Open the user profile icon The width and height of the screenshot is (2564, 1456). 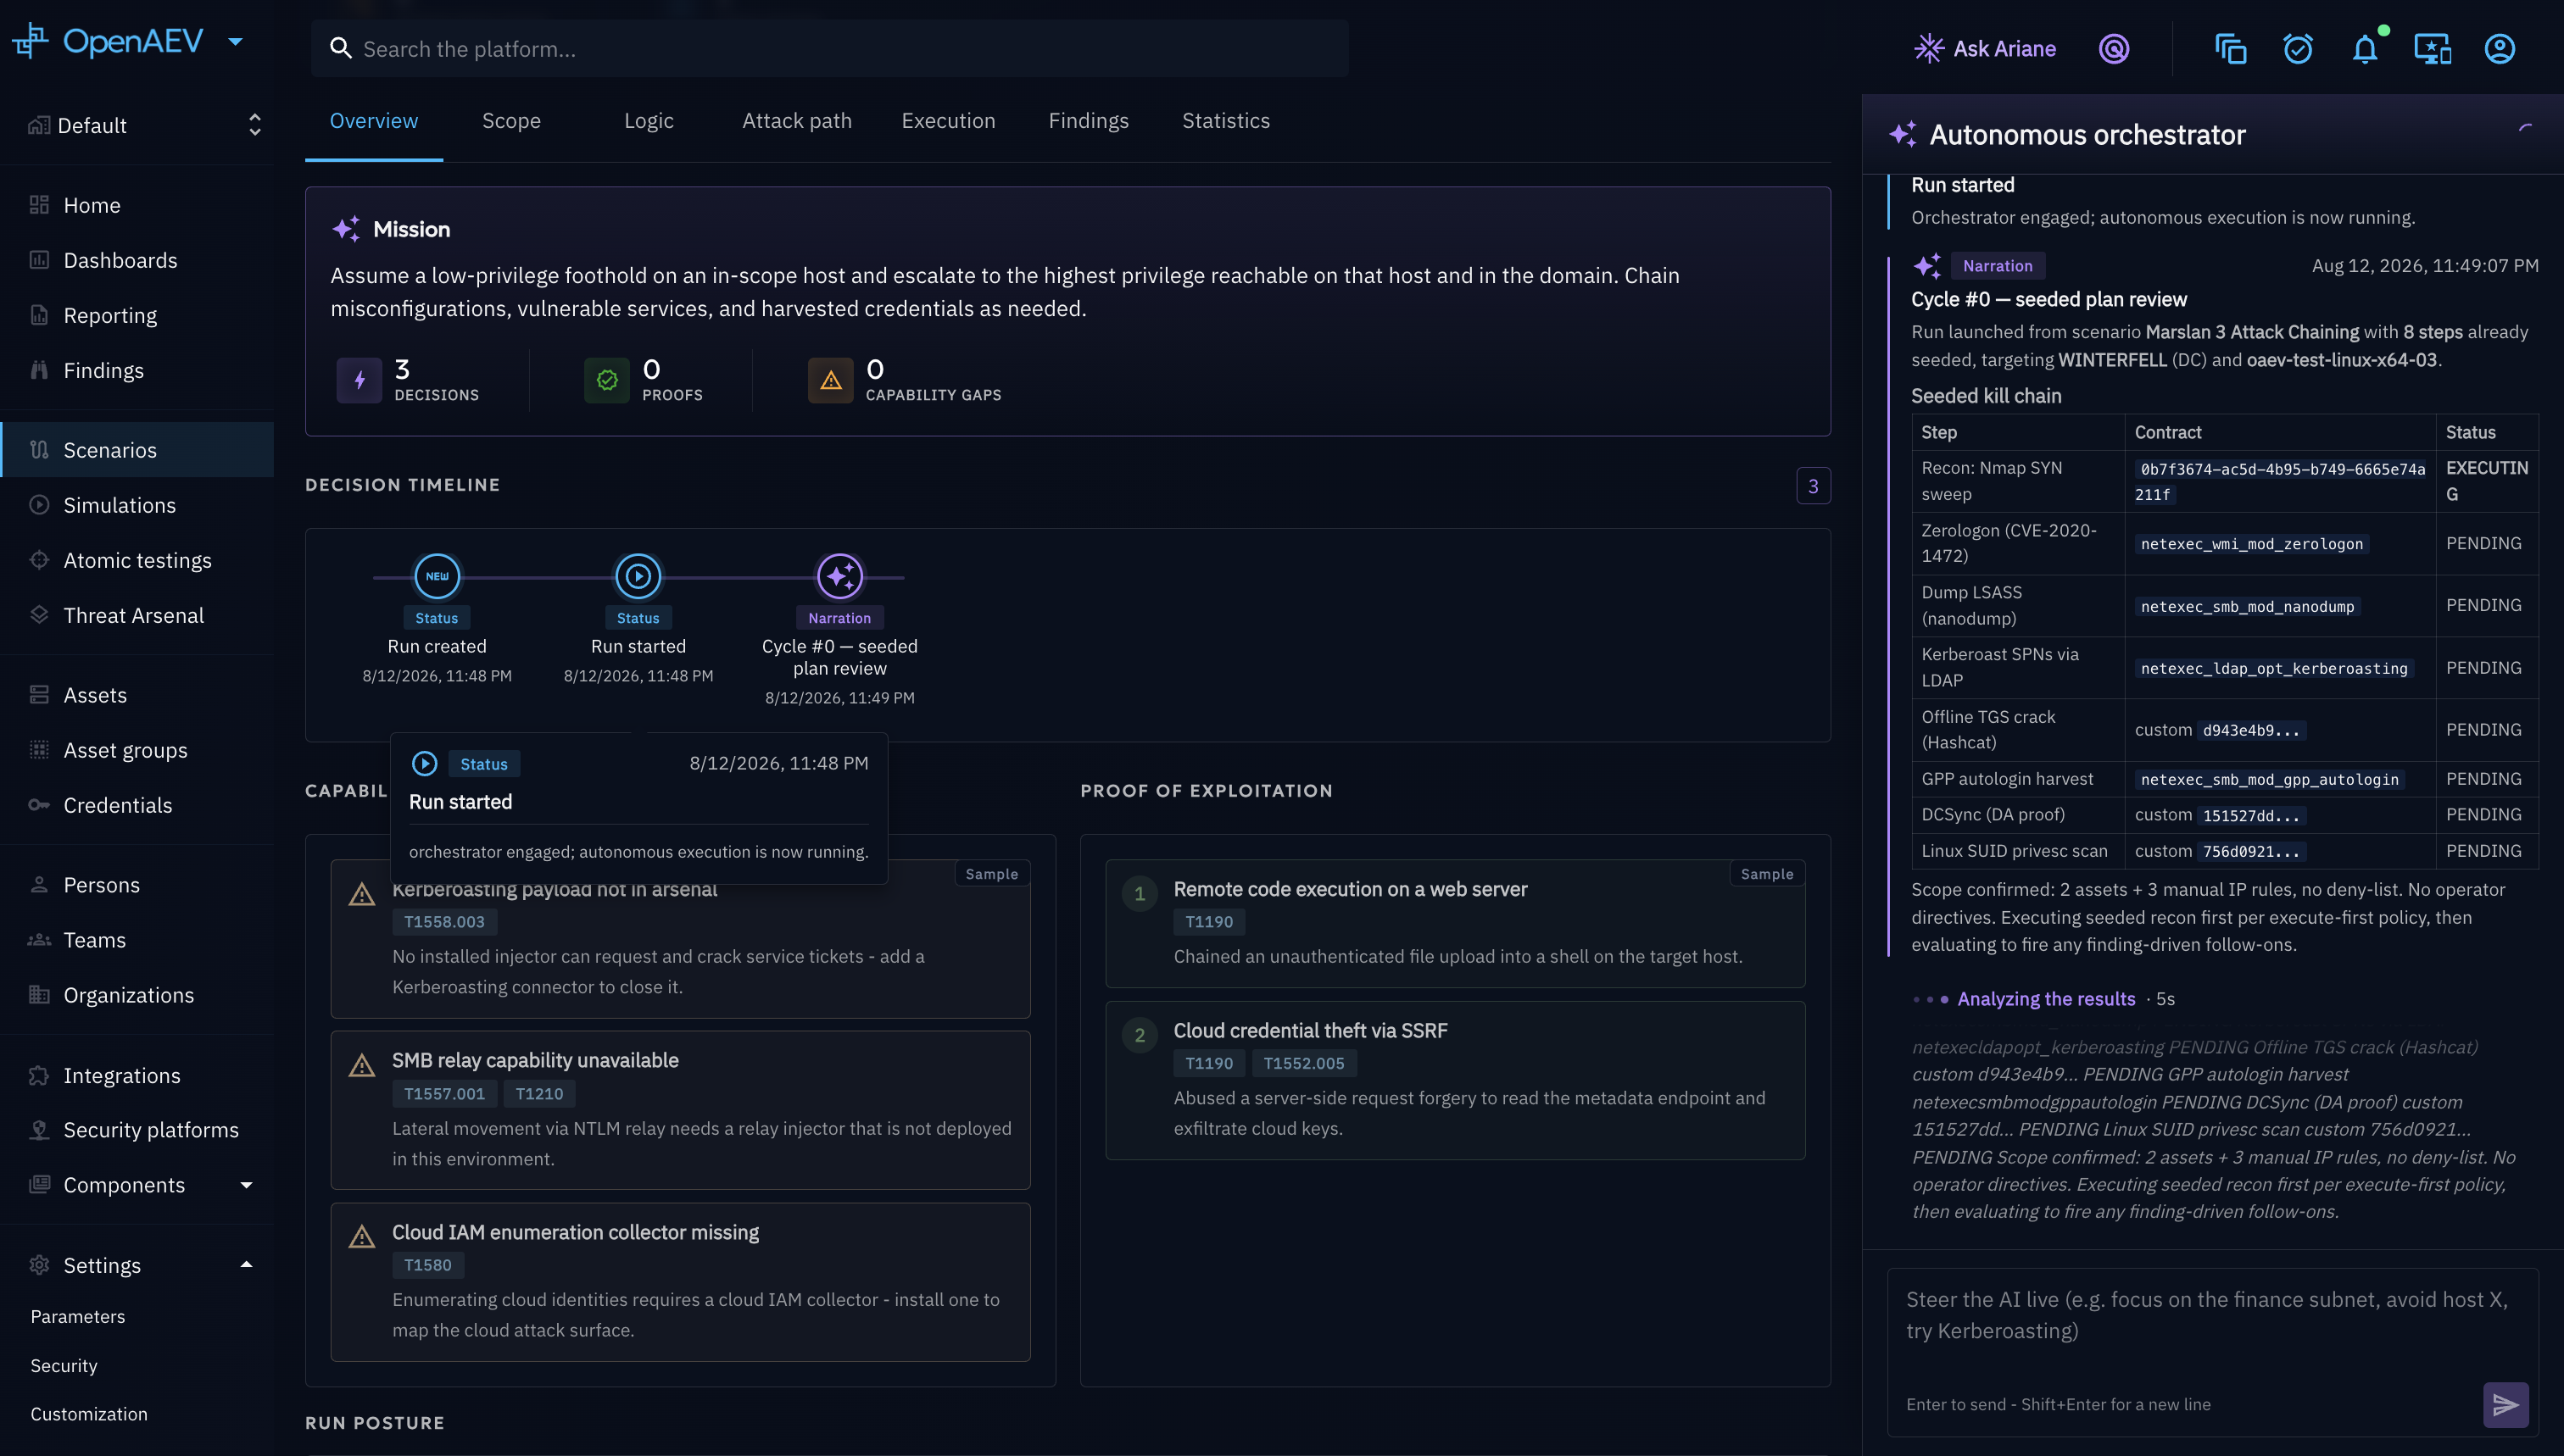click(x=2500, y=48)
